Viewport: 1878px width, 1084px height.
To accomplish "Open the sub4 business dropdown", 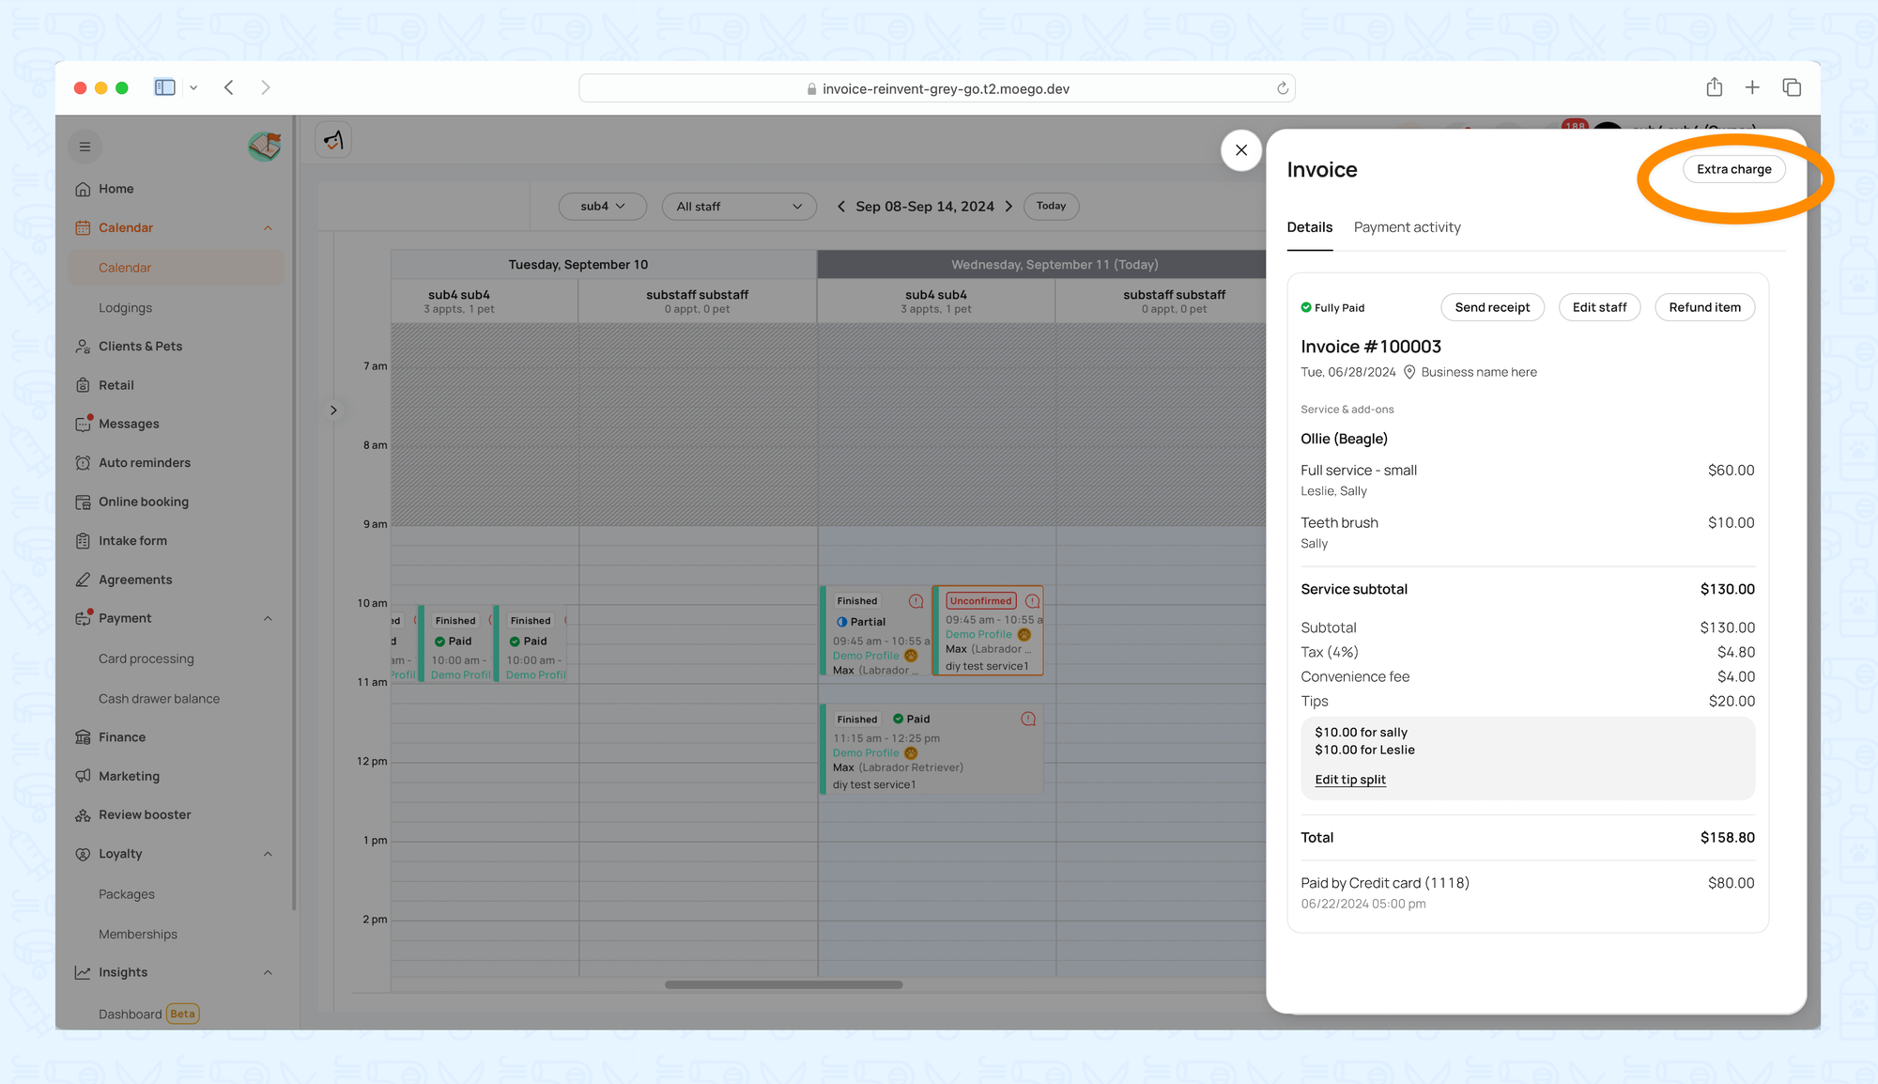I will 602,207.
